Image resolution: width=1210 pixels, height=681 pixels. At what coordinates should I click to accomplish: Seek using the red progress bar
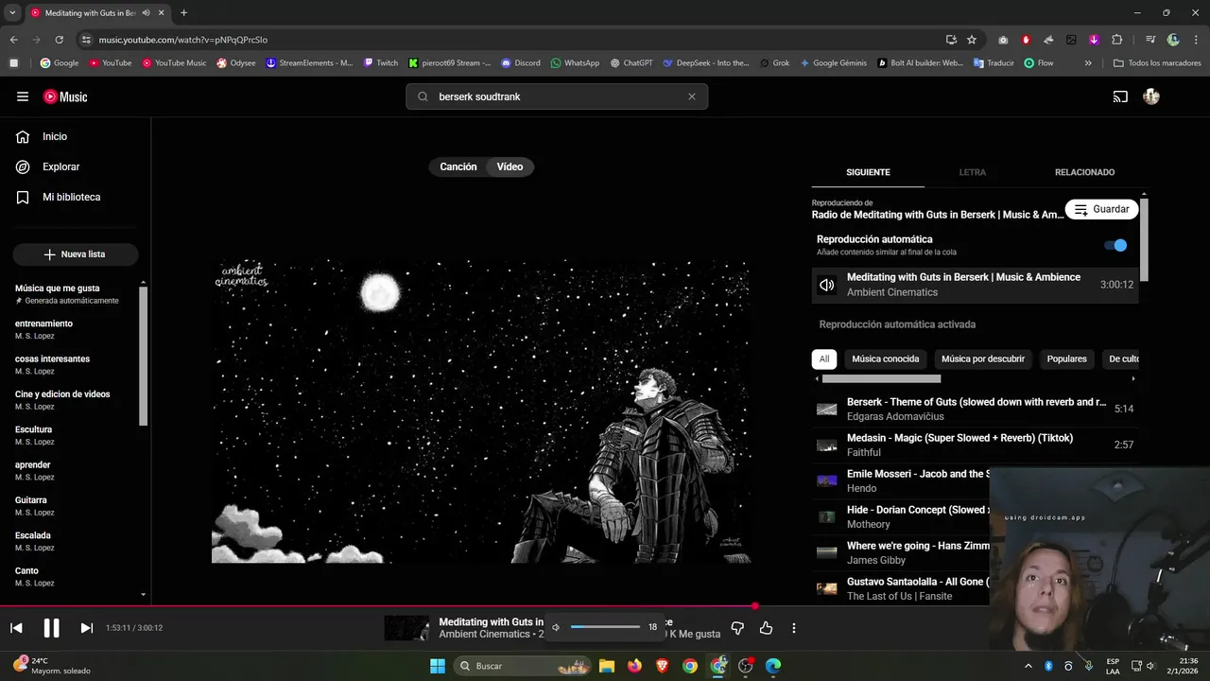point(605,606)
